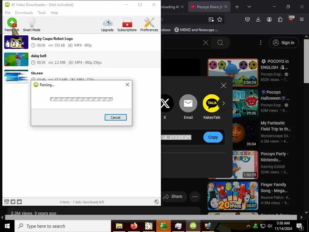Open more actions ellipsis under video
The width and height of the screenshot is (309, 232).
(195, 196)
